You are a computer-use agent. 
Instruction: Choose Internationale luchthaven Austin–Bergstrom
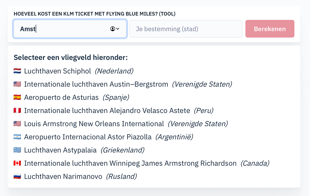[x=96, y=84]
